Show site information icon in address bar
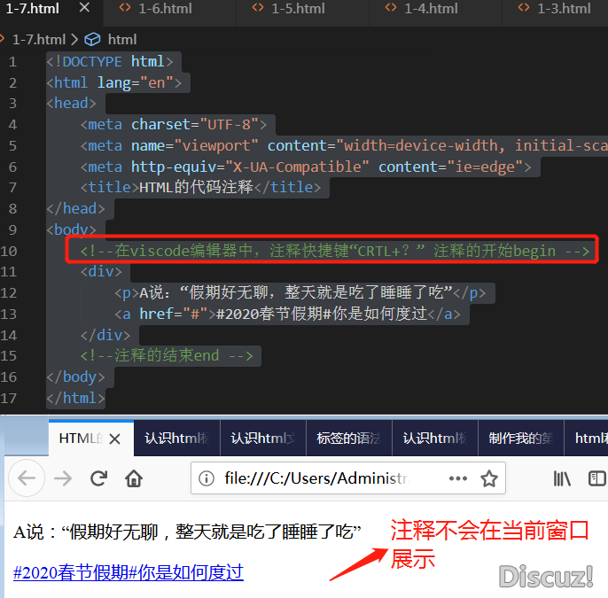 click(207, 478)
